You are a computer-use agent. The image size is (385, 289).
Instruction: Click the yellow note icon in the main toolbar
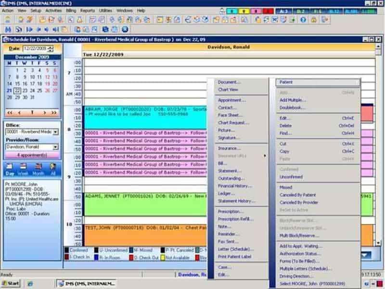click(x=160, y=20)
